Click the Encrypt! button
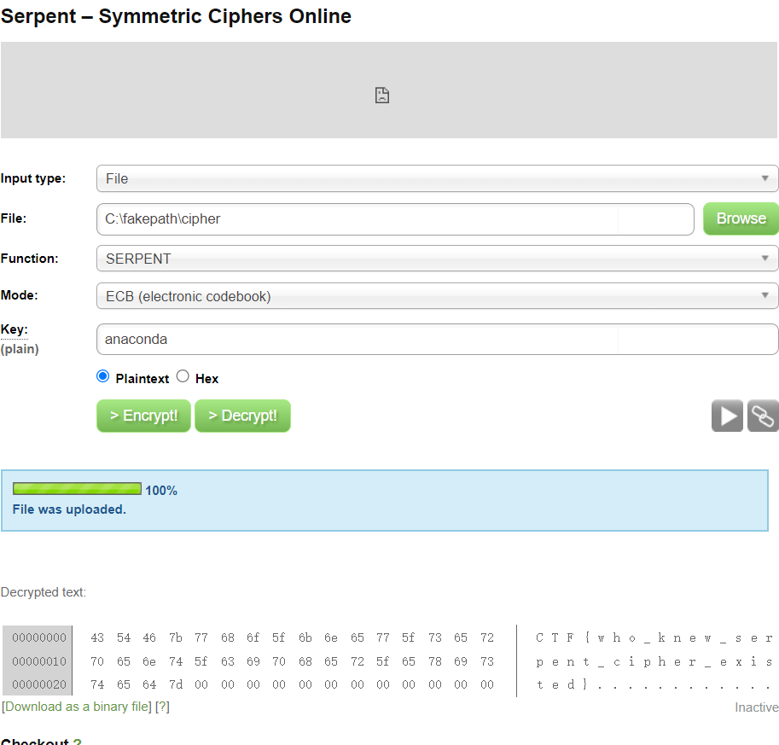This screenshot has width=779, height=745. [143, 416]
